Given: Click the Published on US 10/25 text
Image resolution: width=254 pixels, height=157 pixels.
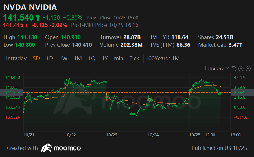Looking at the screenshot, I should point(219,148).
